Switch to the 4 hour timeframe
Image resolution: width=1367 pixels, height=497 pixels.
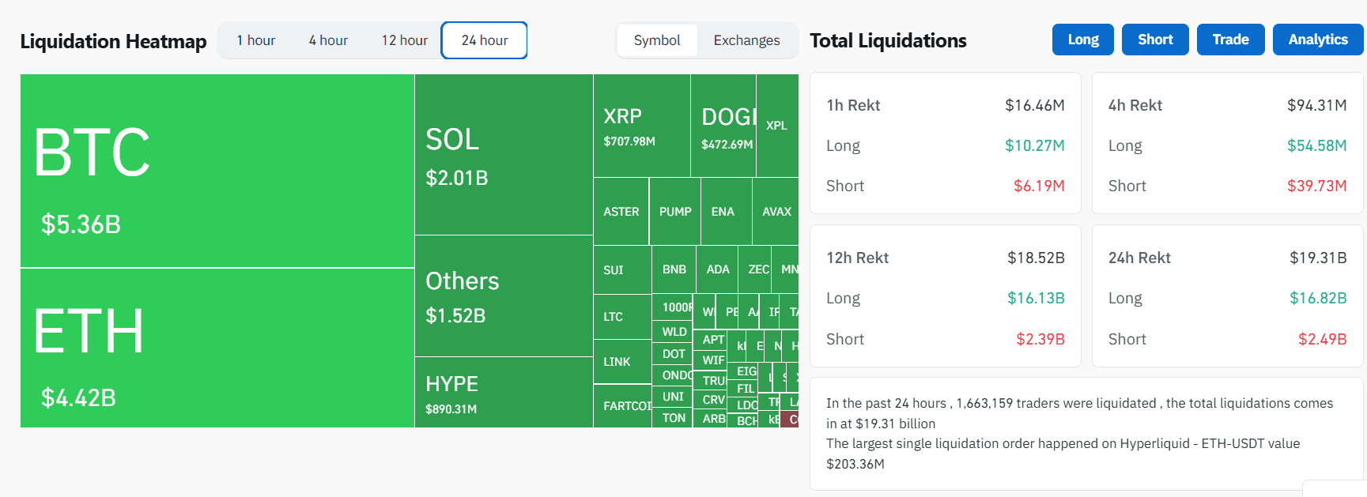(328, 40)
